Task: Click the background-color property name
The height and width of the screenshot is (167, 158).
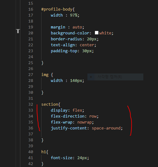Action: (x=70, y=33)
